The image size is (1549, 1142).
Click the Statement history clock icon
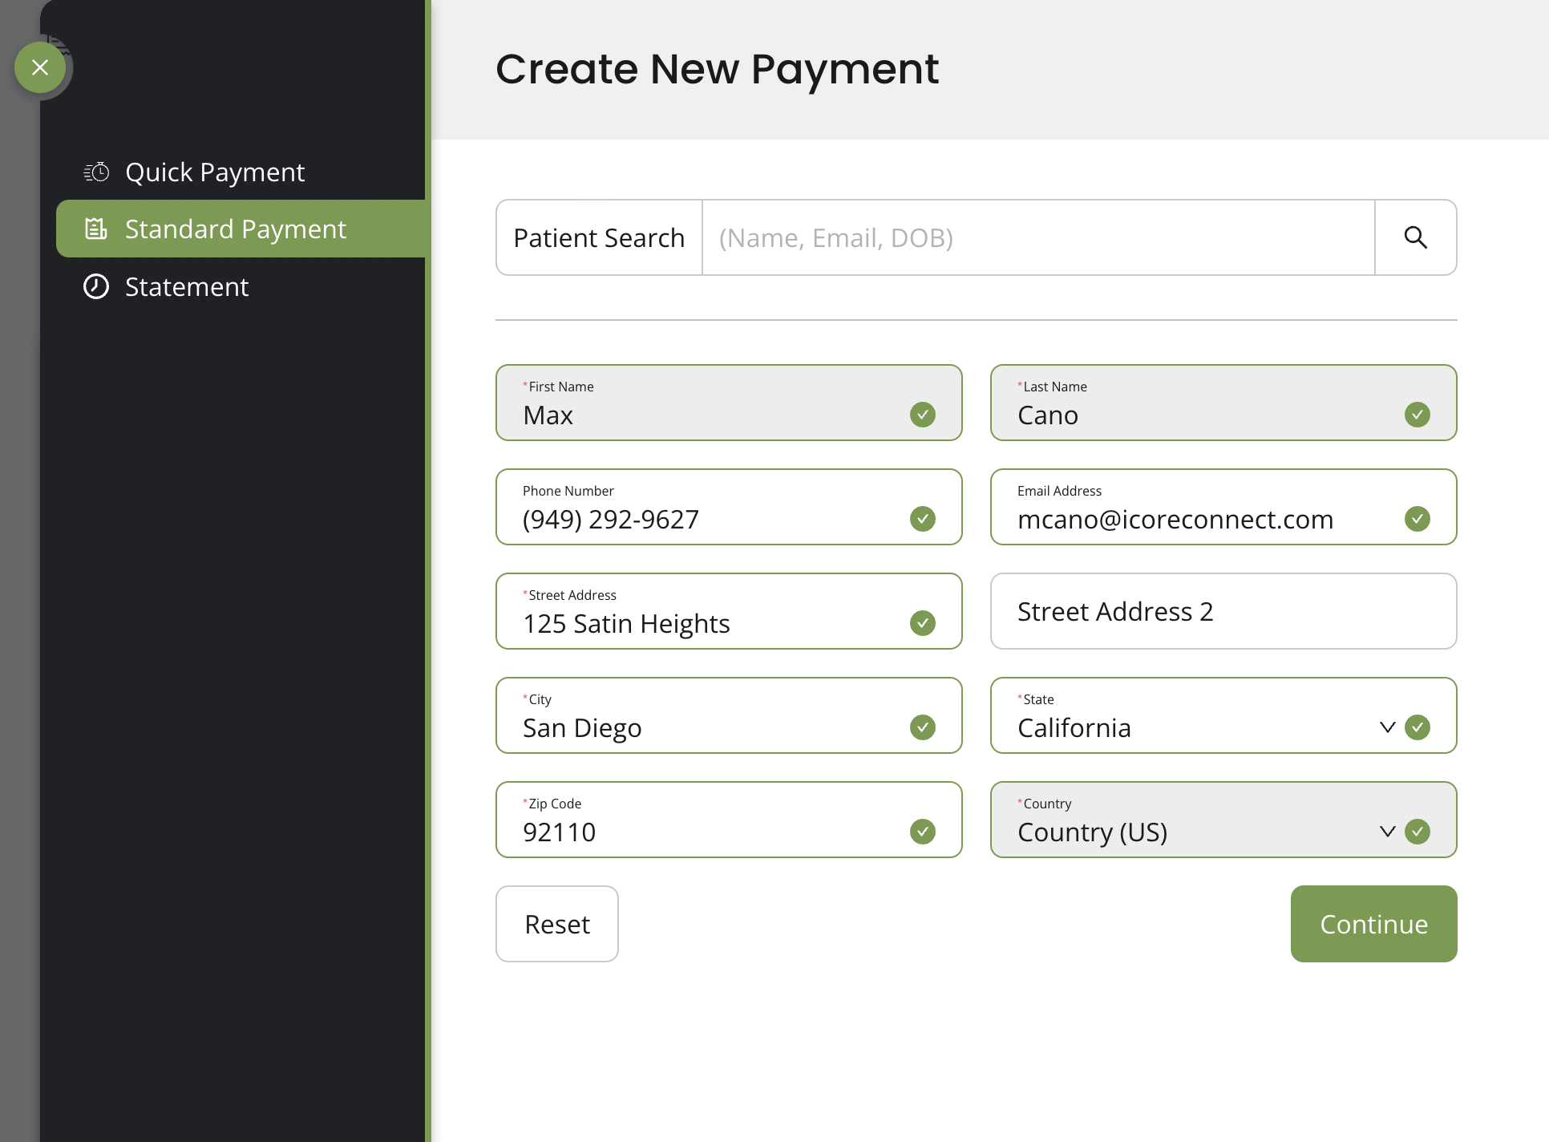point(95,286)
